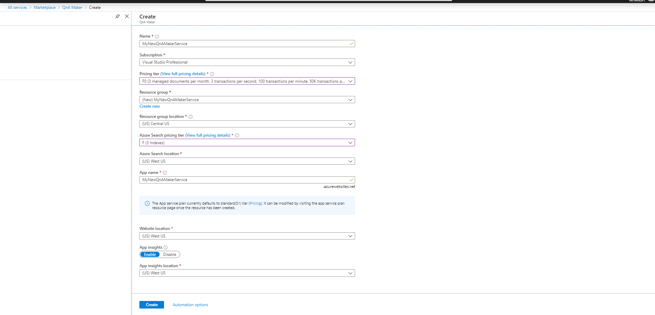Show info tooltip beside Pricing tier label
The image size is (655, 315).
(x=212, y=74)
